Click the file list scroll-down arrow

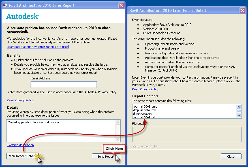point(239,115)
